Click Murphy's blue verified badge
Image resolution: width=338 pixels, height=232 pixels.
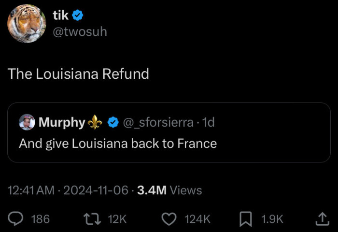112,123
